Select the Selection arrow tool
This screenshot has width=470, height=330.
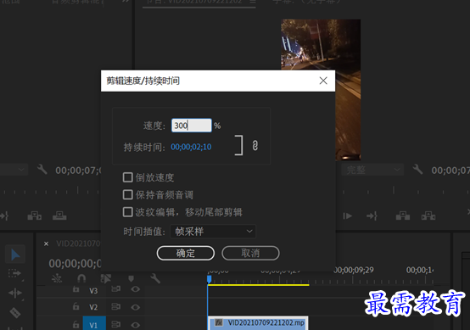[15, 254]
